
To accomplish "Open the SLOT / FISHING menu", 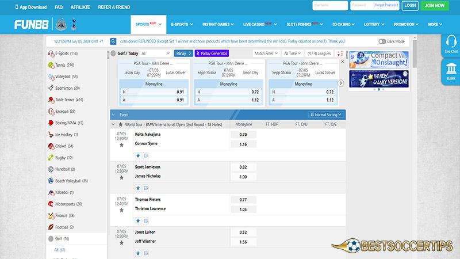I will pos(305,24).
